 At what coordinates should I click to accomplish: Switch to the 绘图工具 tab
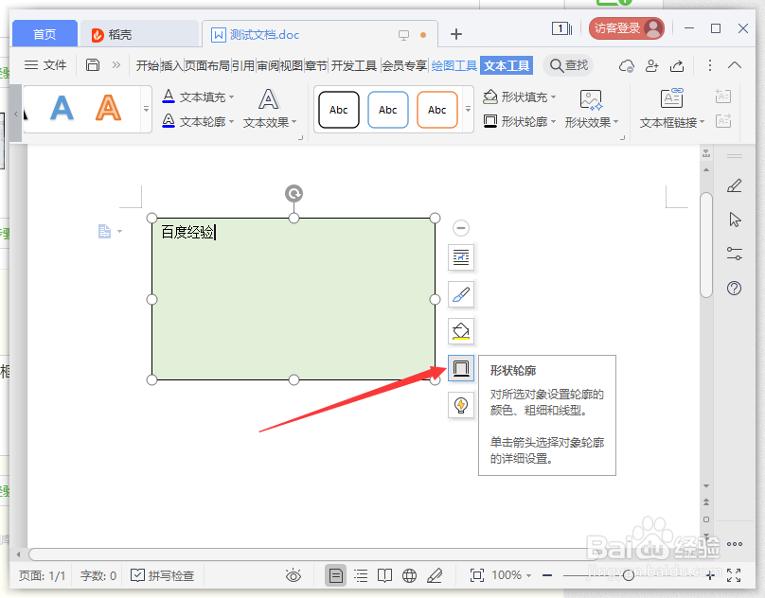pos(454,65)
